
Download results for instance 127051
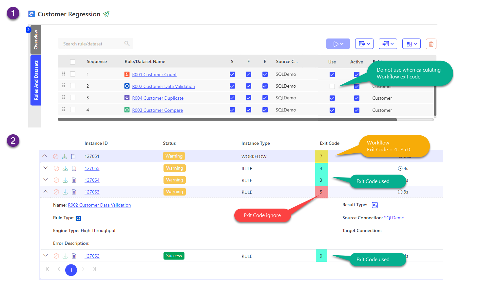point(65,156)
